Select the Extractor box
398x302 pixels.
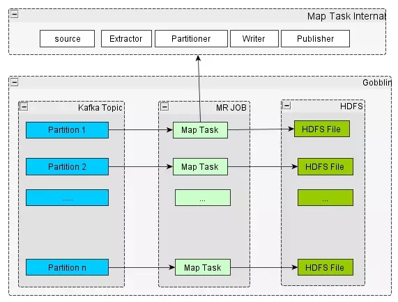(126, 39)
